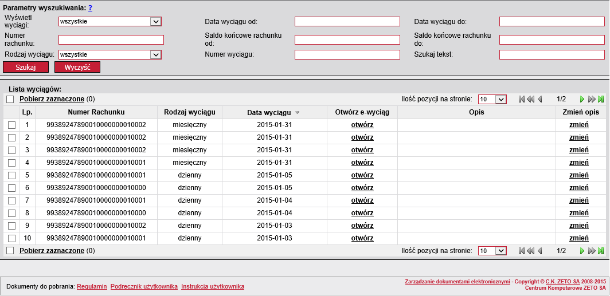610x296 pixels.
Task: Check the select-all box by bottom Pobierz zaznaczone
Action: pyautogui.click(x=10, y=251)
